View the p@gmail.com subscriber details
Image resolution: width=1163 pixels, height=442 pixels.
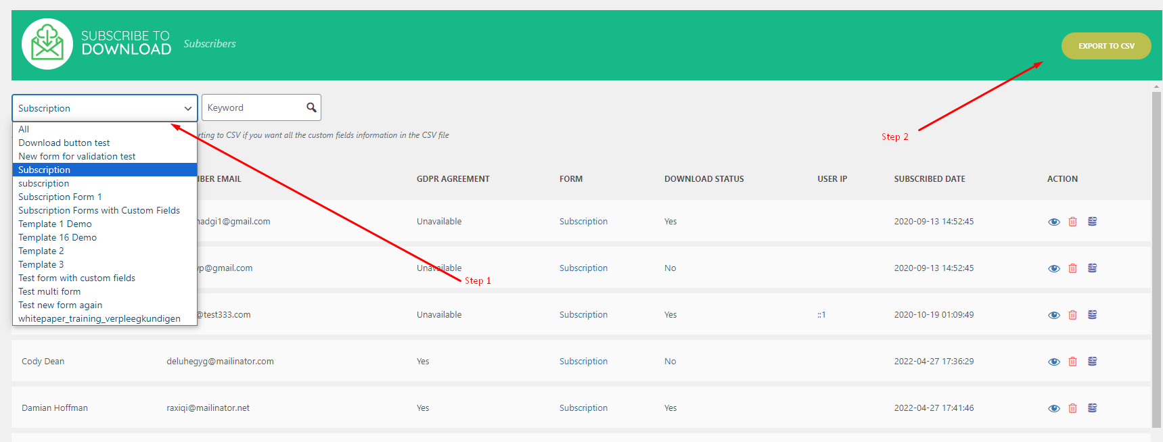point(1054,268)
